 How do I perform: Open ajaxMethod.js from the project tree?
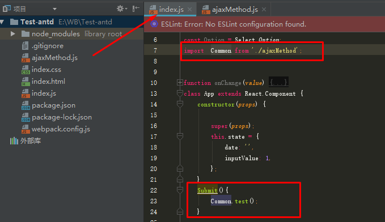[54, 58]
